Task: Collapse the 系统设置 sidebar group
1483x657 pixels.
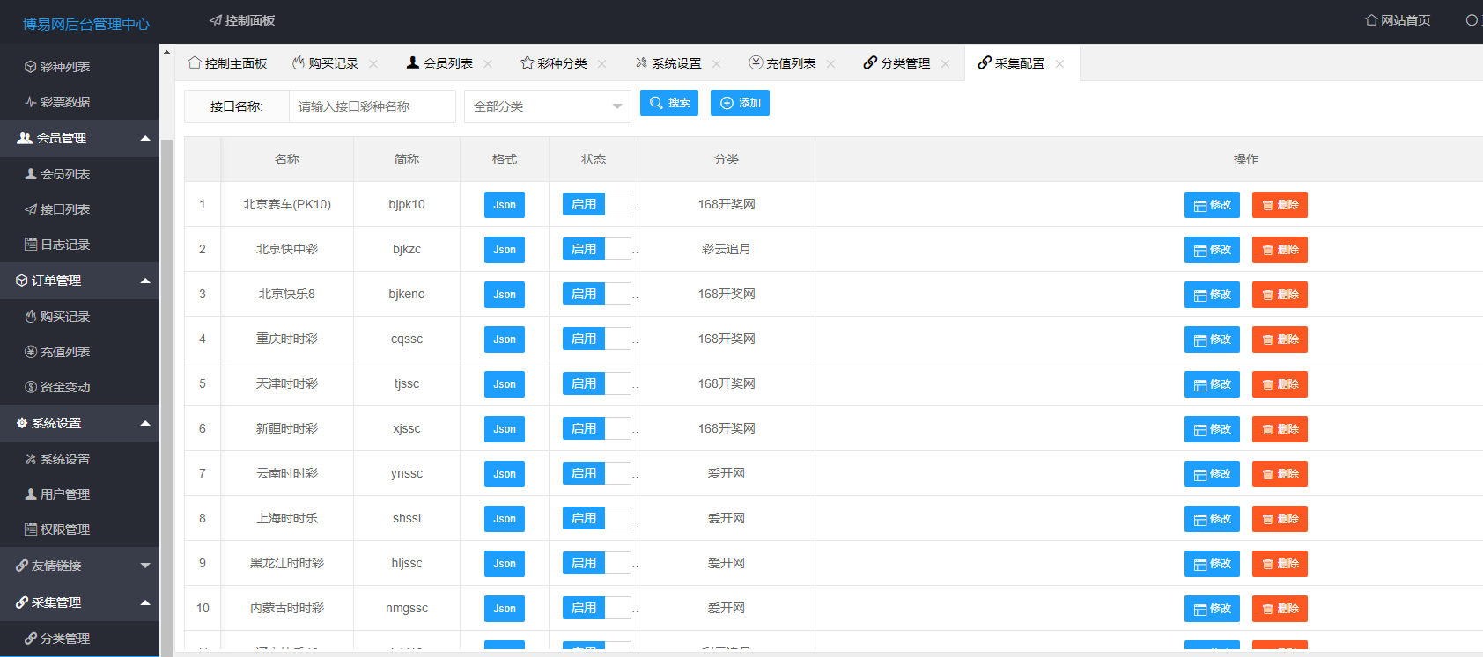Action: 79,423
